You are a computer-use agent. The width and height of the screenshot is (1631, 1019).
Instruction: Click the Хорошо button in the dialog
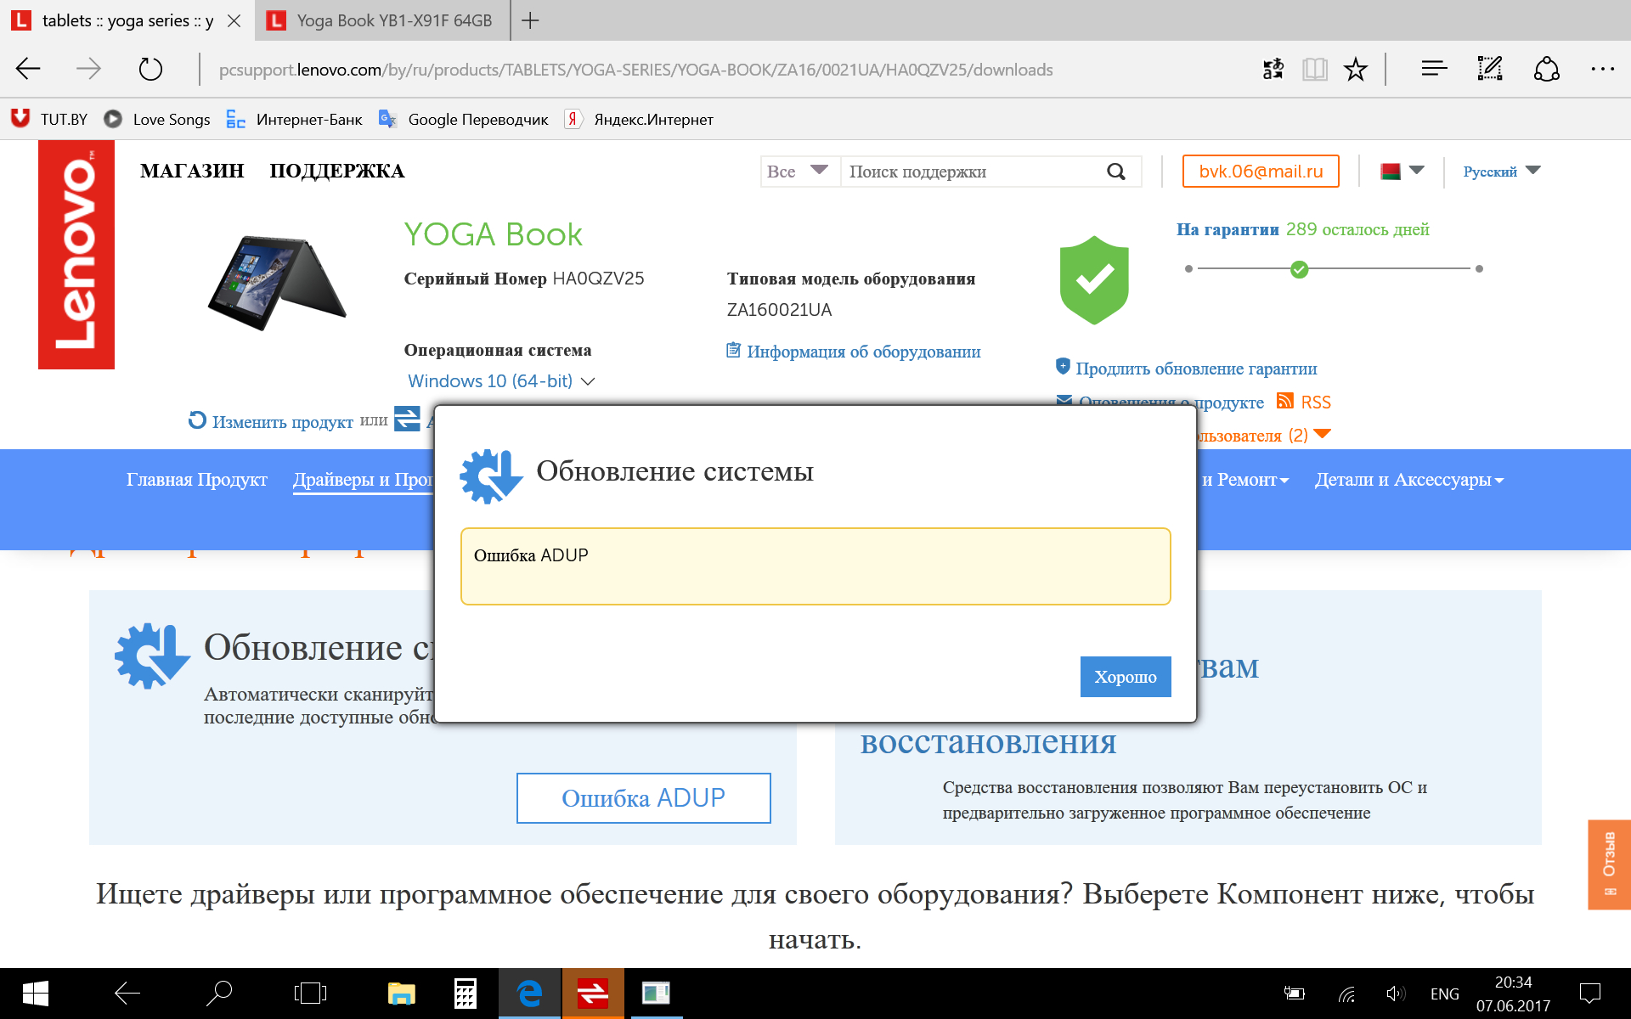click(1125, 677)
